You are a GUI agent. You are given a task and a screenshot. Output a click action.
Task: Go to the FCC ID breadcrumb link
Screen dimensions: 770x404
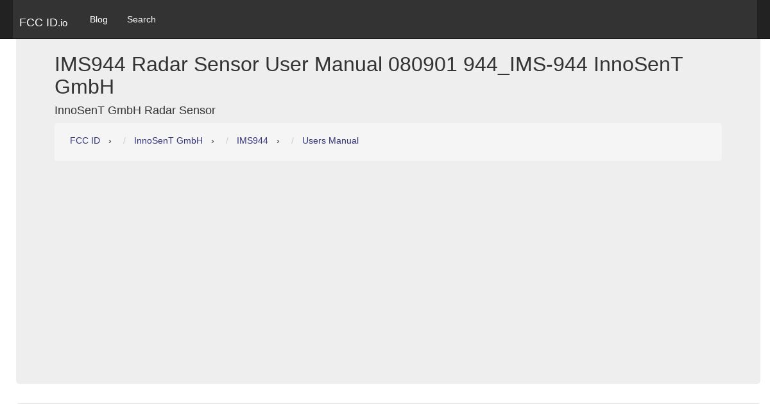point(85,140)
